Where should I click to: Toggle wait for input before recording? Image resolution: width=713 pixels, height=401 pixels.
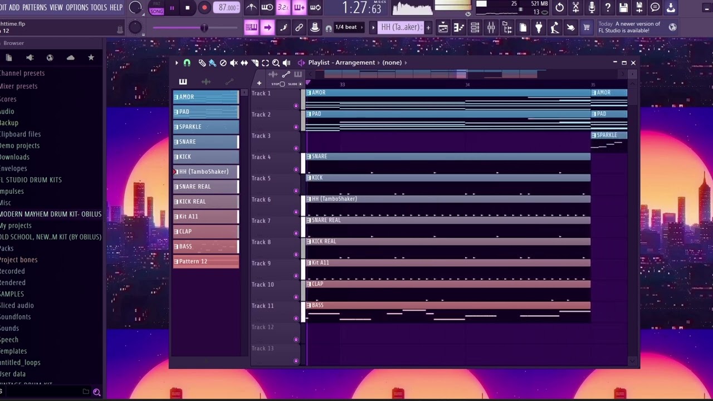(267, 7)
